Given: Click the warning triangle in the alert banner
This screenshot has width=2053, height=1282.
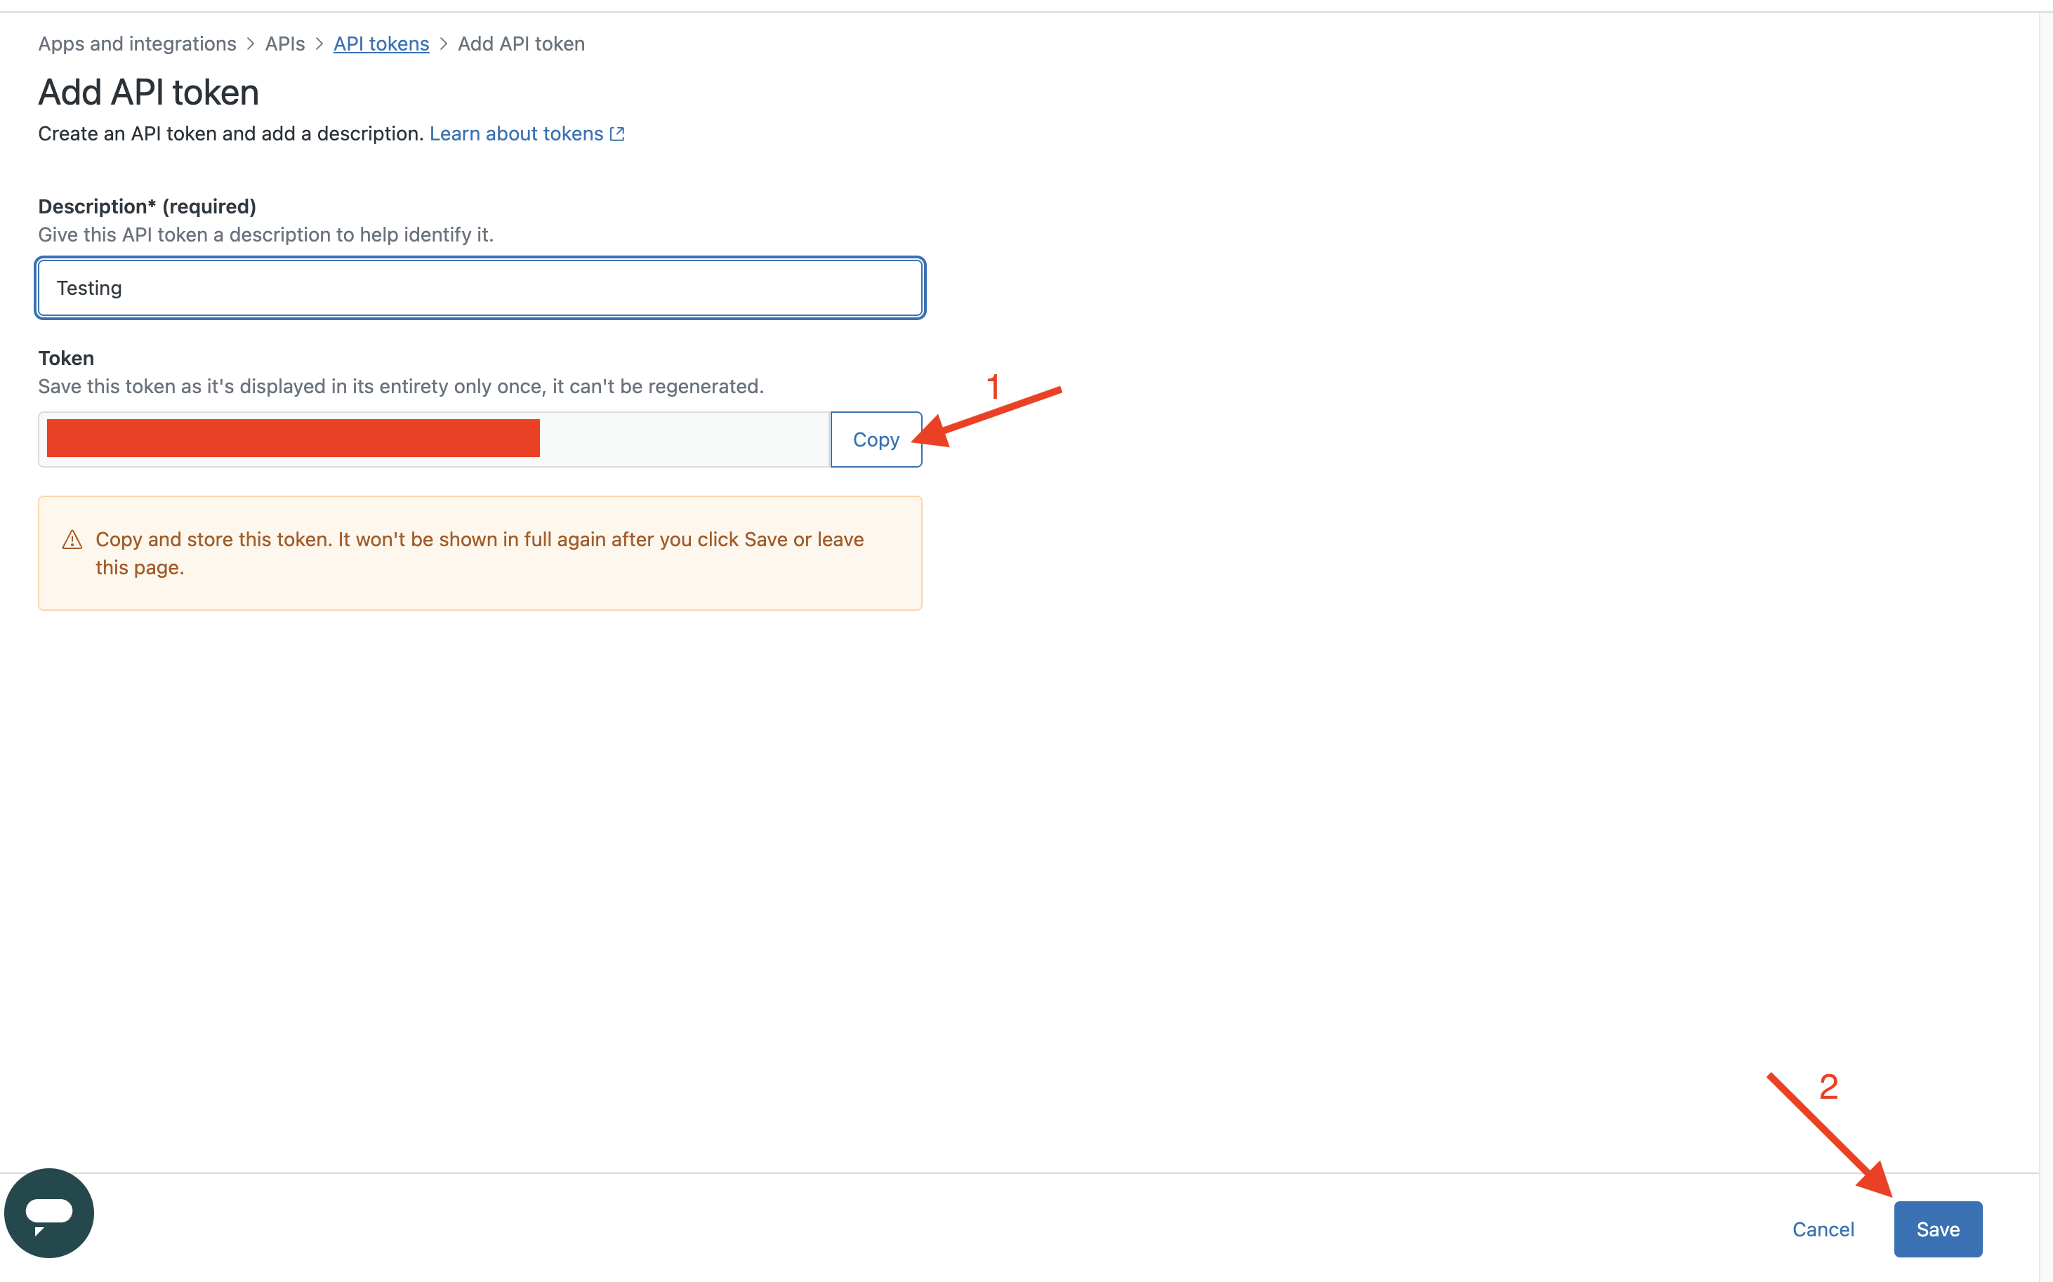Looking at the screenshot, I should click(x=72, y=539).
